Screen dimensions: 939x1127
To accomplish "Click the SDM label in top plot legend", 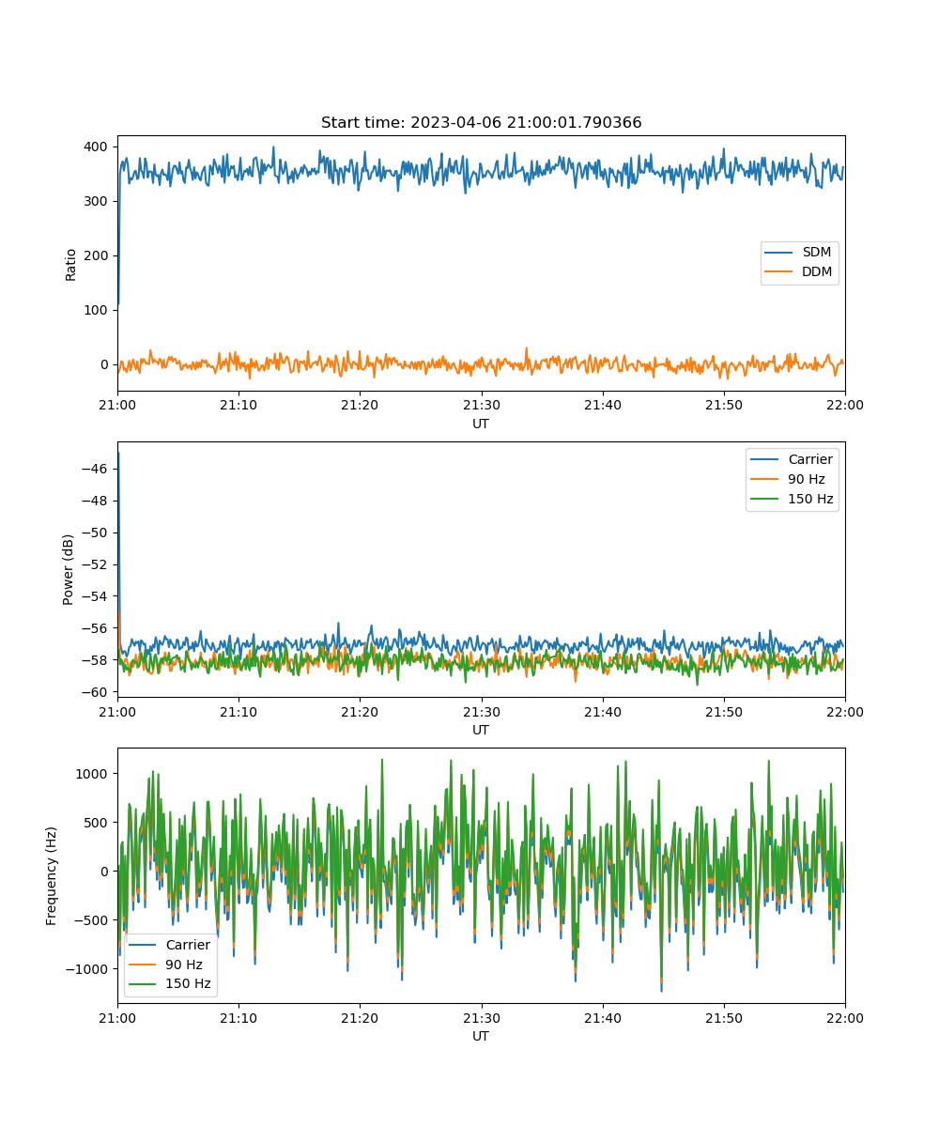I will point(817,253).
